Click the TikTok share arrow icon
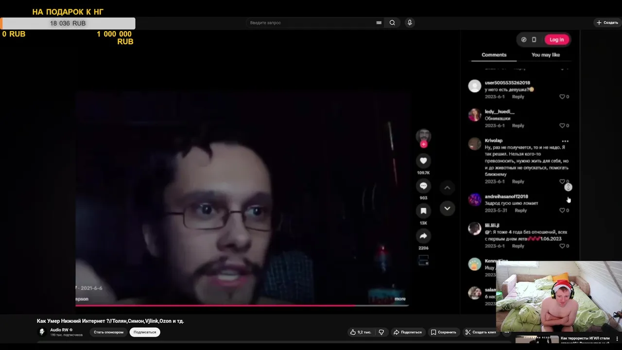Viewport: 622px width, 350px height. (x=423, y=236)
